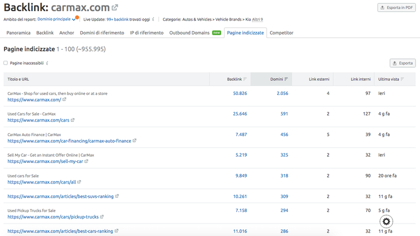Click the new badge on Outbound Domains
The width and height of the screenshot is (420, 236).
pyautogui.click(x=216, y=32)
